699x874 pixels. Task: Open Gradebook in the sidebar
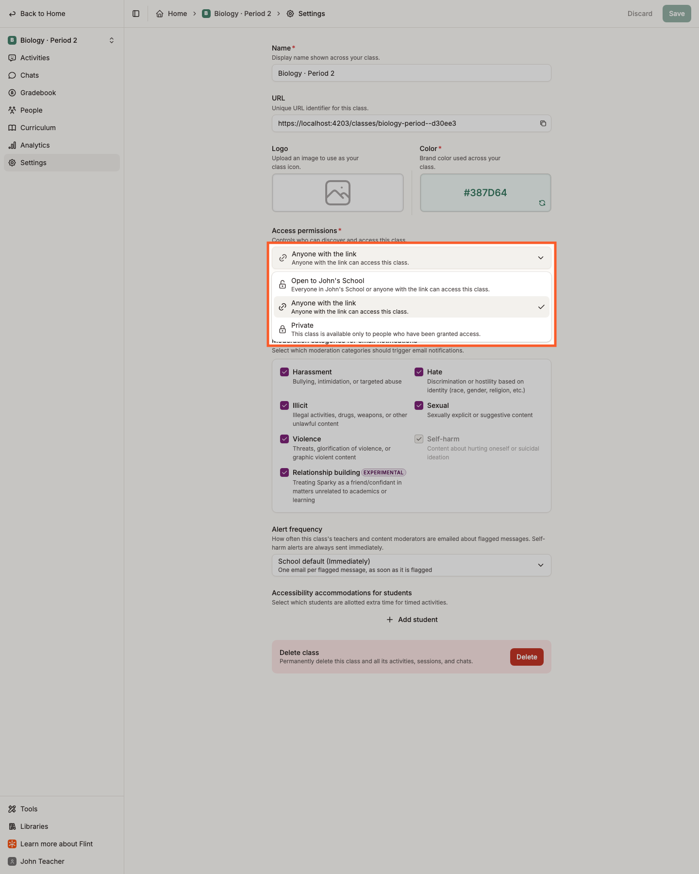(x=62, y=93)
